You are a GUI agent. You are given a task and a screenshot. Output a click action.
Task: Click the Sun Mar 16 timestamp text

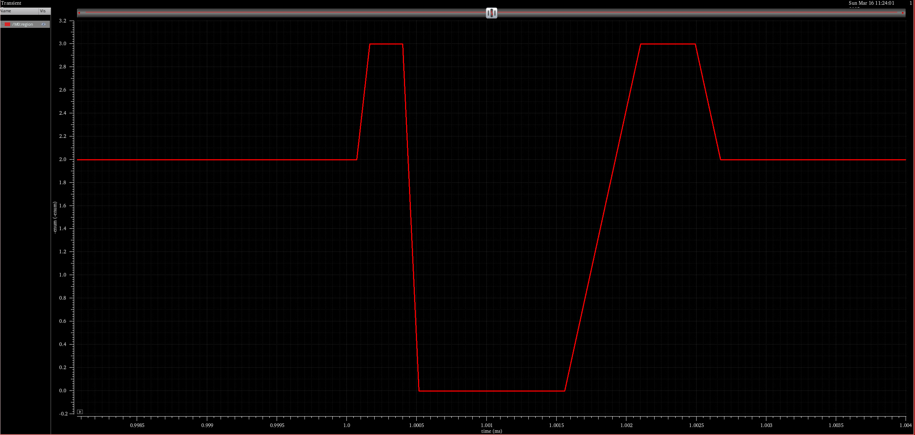pos(871,3)
